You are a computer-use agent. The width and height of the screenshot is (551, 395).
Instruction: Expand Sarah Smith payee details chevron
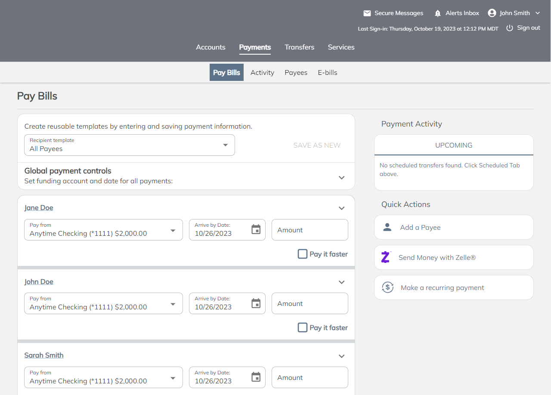pyautogui.click(x=341, y=356)
